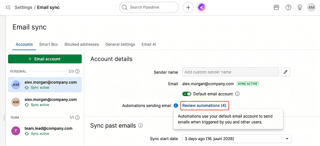
Task: Open the Email AI tab
Action: 149,44
